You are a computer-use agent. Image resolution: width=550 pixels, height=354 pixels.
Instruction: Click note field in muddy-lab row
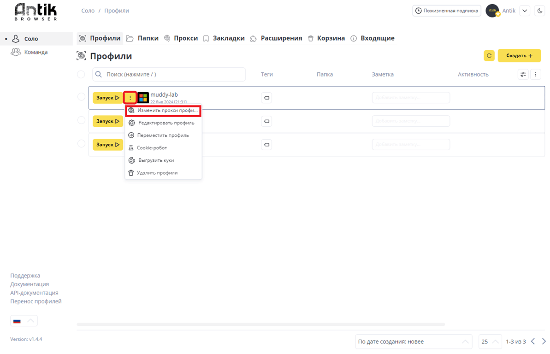point(411,98)
